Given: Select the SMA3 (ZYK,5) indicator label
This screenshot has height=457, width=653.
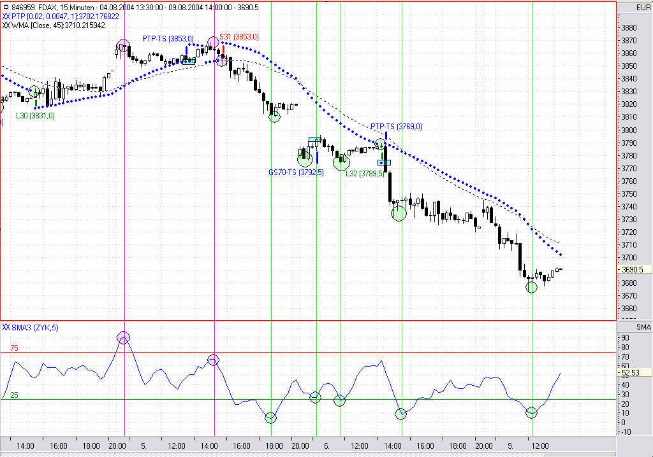Looking at the screenshot, I should pos(35,327).
